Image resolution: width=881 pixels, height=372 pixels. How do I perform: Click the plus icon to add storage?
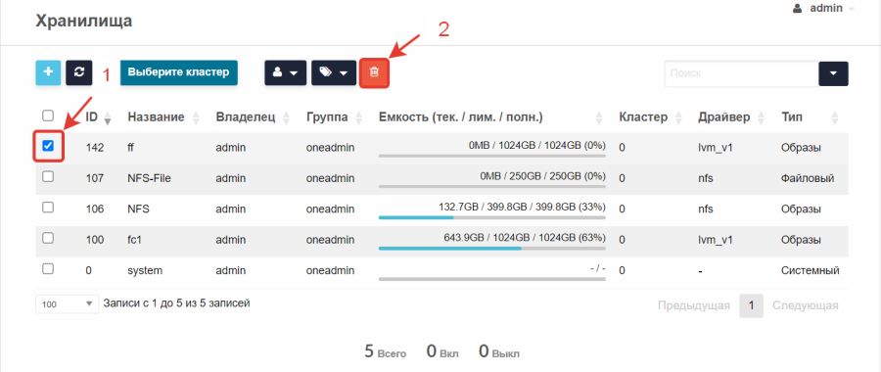point(48,72)
